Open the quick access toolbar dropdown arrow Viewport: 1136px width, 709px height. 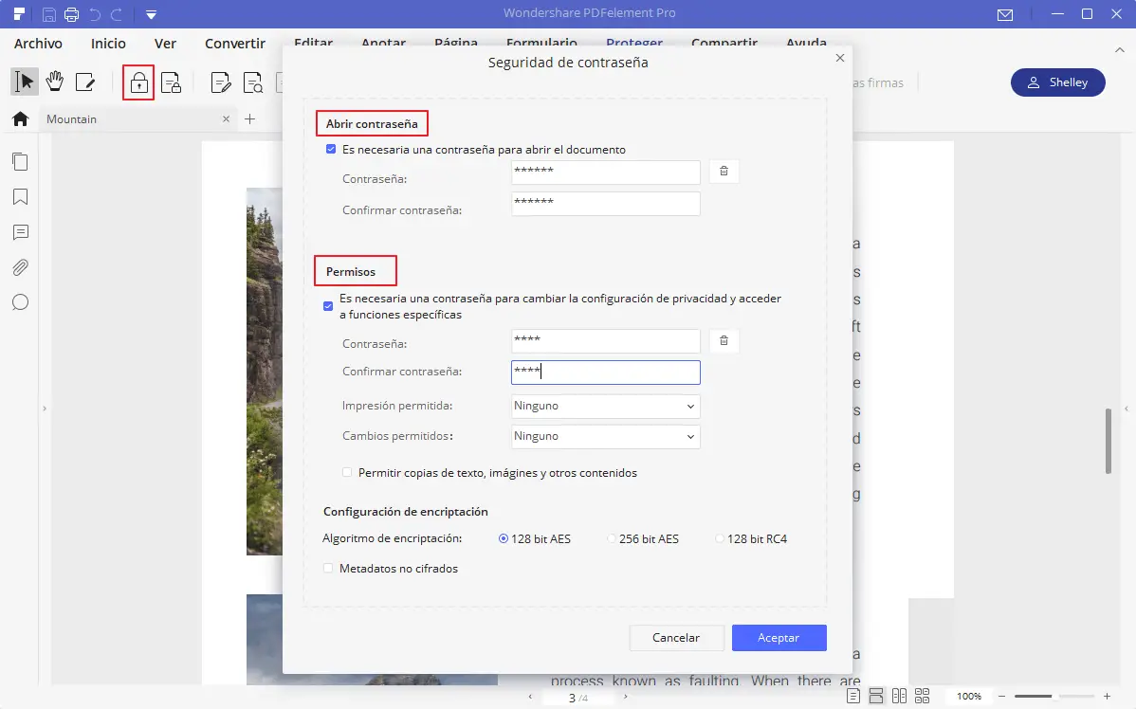click(151, 14)
